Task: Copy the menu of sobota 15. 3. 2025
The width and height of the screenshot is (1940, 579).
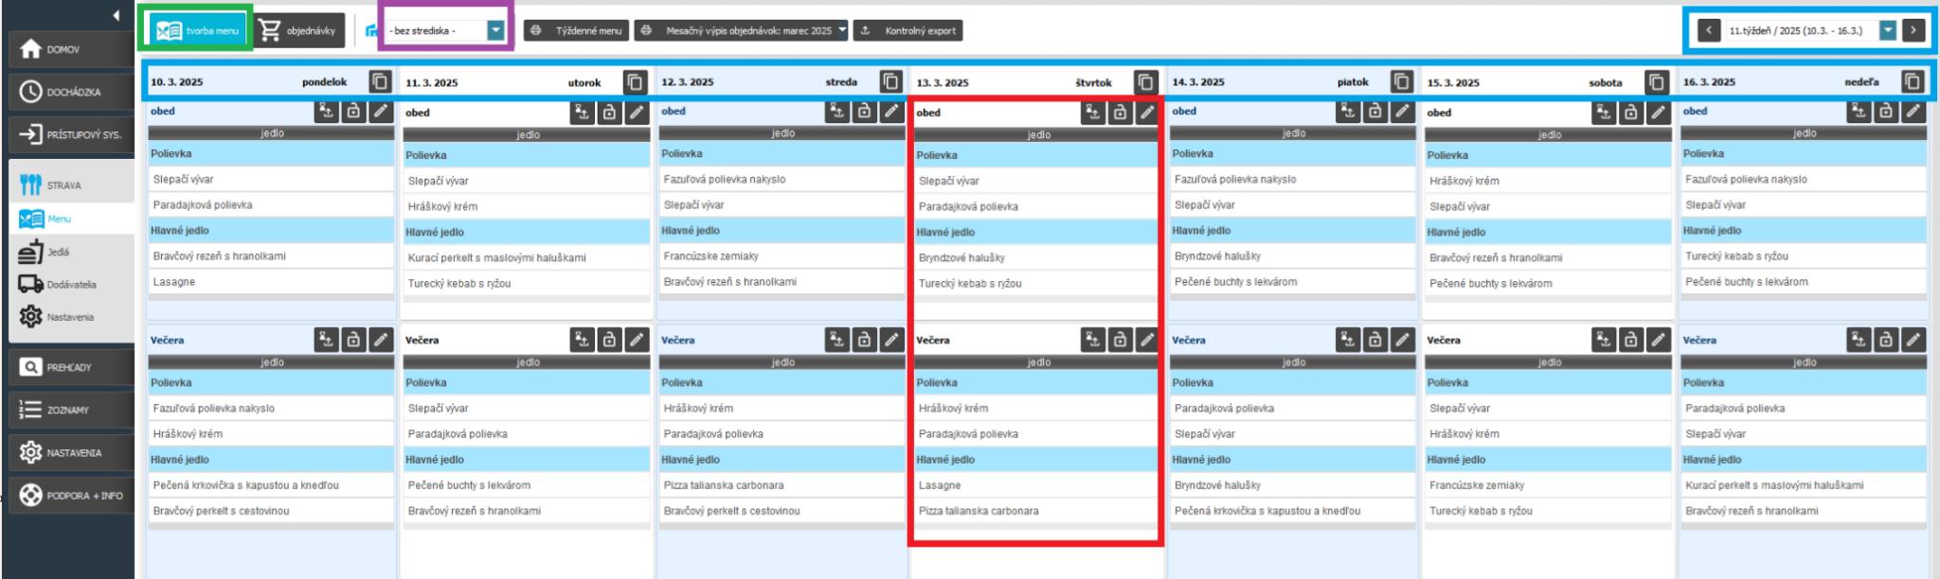Action: 1657,82
